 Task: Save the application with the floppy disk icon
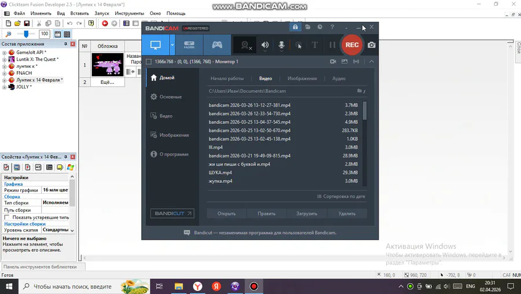click(27, 23)
